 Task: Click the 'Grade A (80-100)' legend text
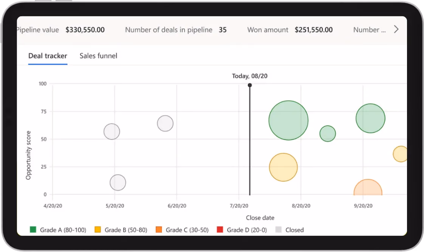tap(63, 230)
